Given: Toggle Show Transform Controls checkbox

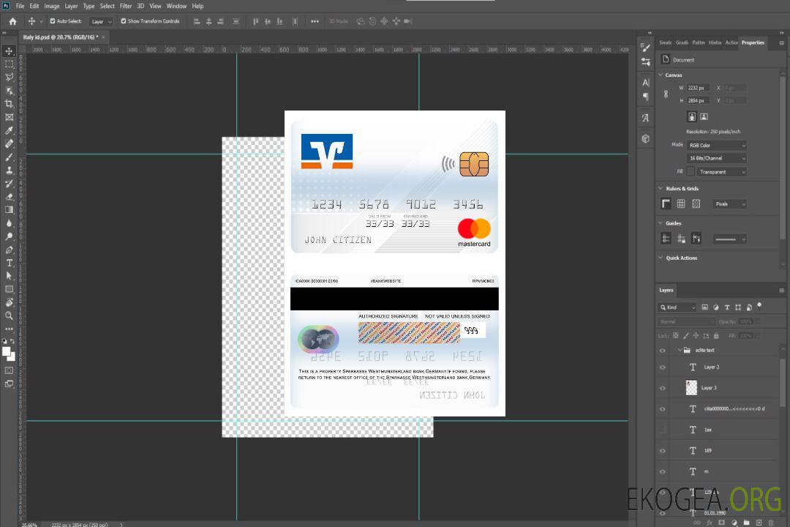Looking at the screenshot, I should click(124, 21).
